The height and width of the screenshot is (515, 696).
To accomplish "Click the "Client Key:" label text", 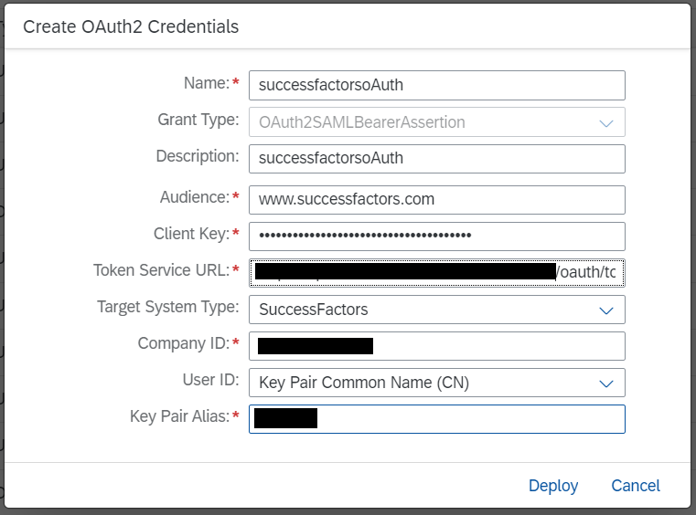I will click(192, 234).
